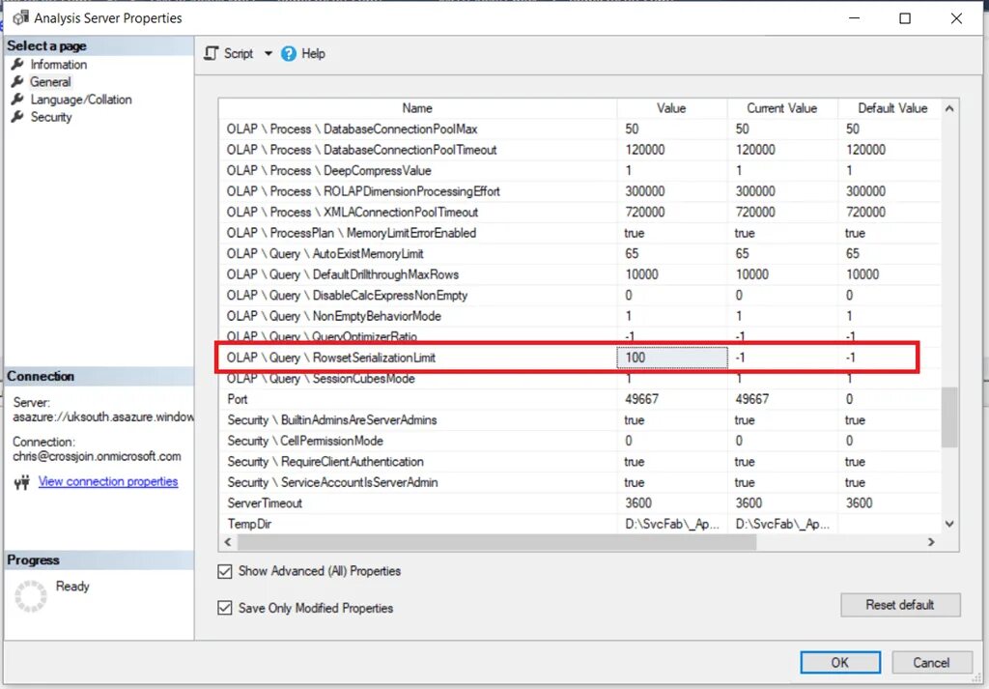989x689 pixels.
Task: Click the Name column header
Action: click(x=417, y=108)
